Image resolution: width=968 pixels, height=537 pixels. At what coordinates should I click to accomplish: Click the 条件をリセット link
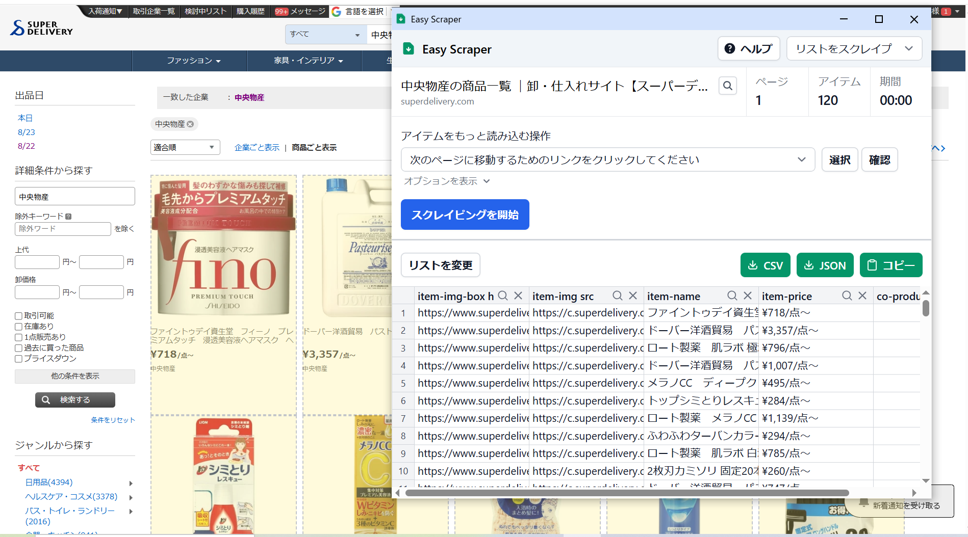[x=113, y=420]
